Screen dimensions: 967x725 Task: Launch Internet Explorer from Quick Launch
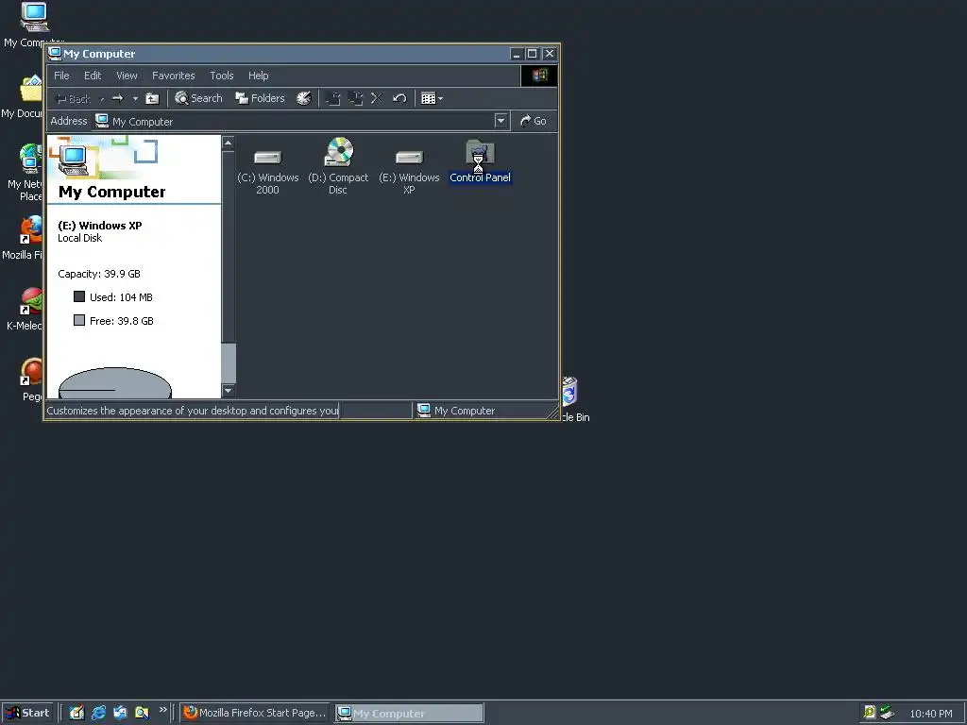coord(98,713)
